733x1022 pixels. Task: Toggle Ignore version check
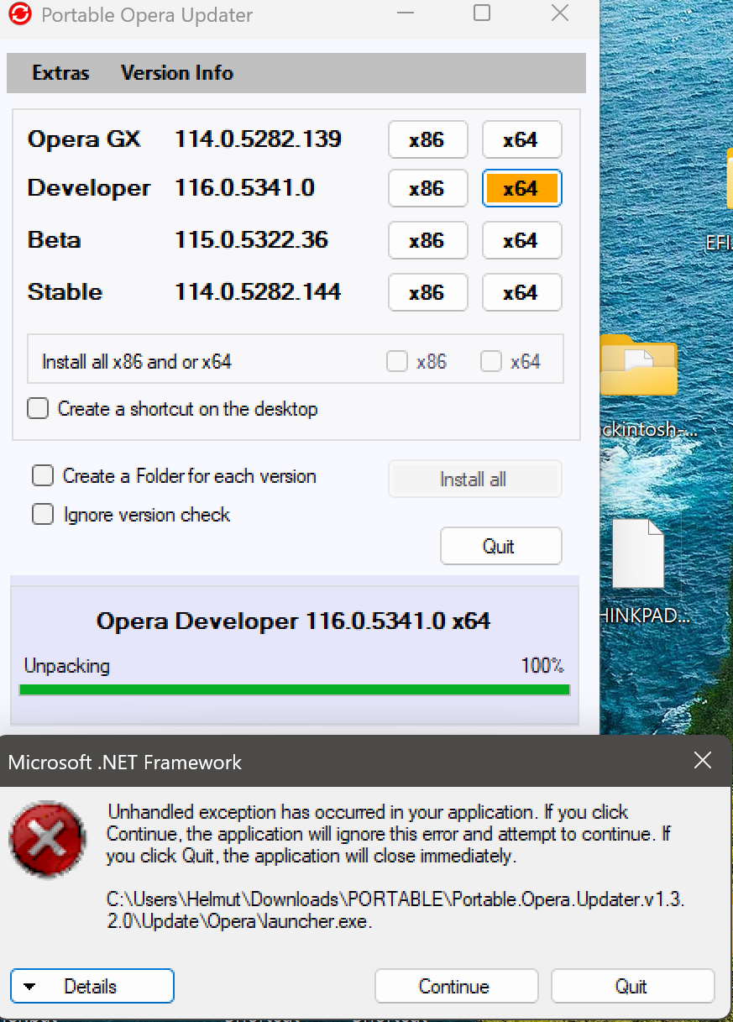click(x=43, y=514)
